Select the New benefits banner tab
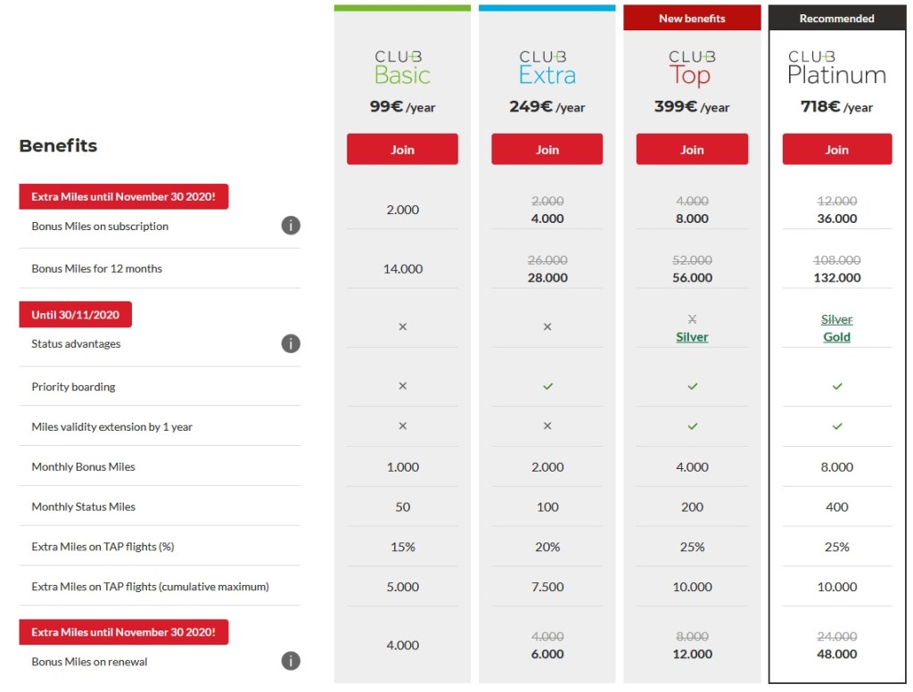 pyautogui.click(x=692, y=18)
